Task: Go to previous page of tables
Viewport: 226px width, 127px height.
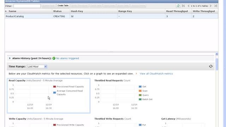Action: 189,6
